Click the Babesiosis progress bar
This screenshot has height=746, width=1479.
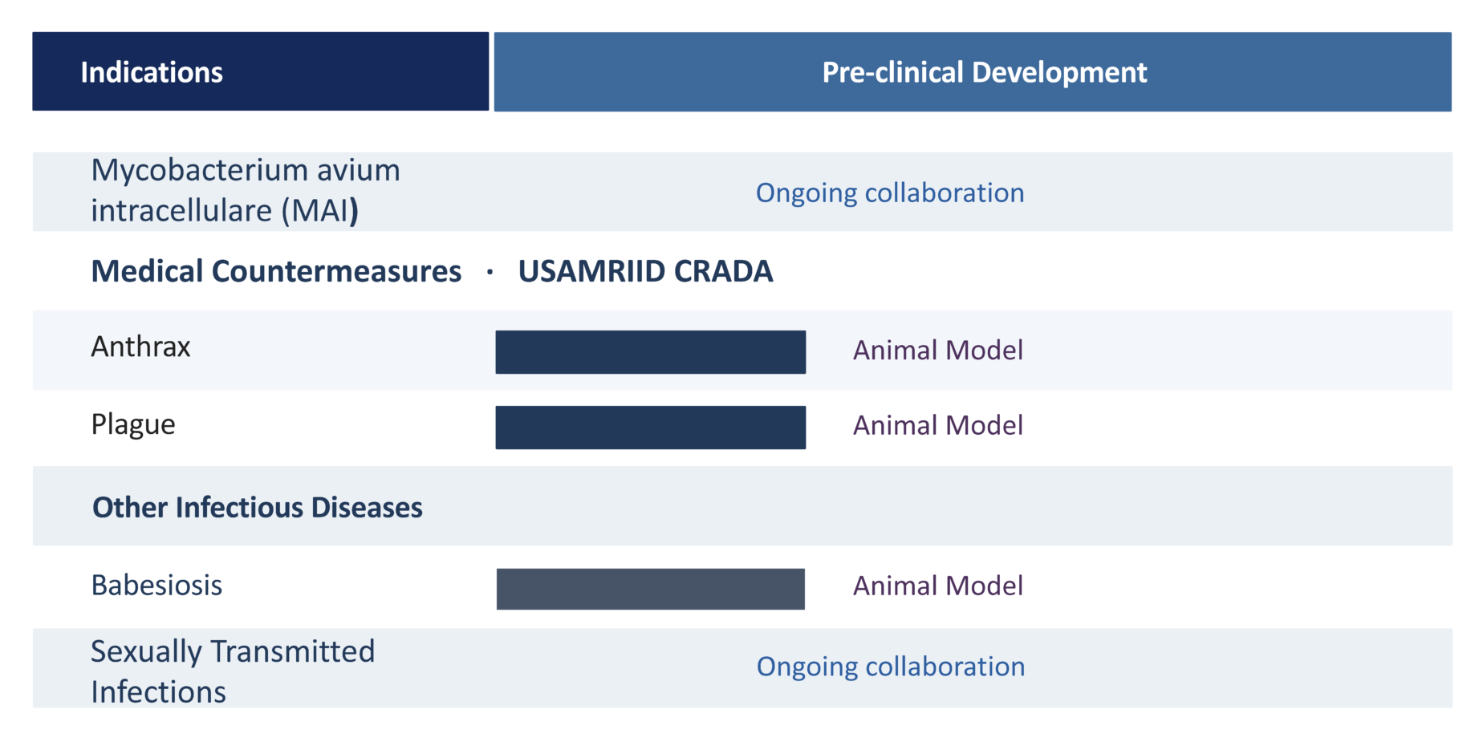(650, 589)
